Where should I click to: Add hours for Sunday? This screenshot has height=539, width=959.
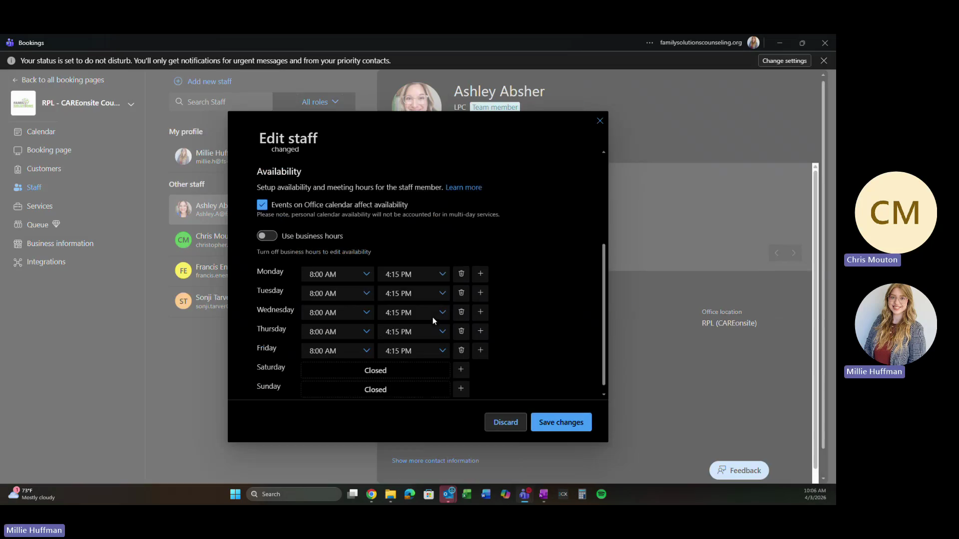point(461,389)
